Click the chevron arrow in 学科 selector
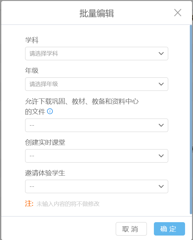Screen dimensions: 193x240 point(161,54)
